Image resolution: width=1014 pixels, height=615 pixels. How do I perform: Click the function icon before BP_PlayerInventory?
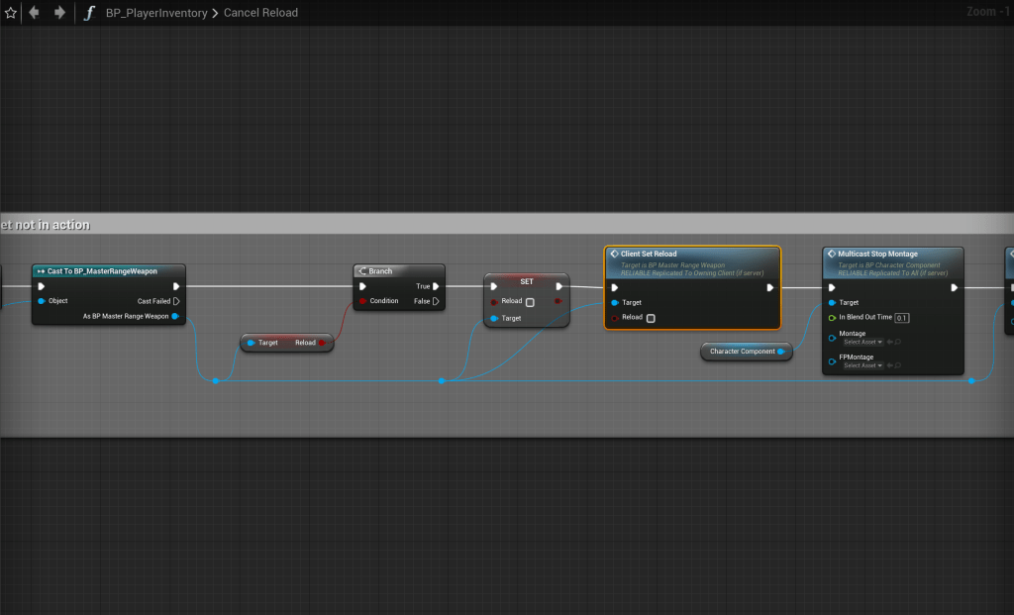pyautogui.click(x=90, y=13)
